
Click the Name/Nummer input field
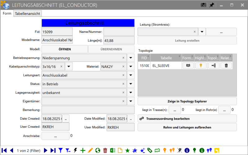pos(119,32)
